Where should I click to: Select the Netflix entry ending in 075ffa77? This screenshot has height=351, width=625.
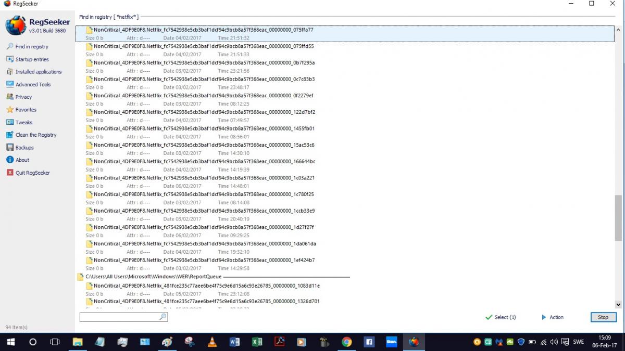[345, 34]
